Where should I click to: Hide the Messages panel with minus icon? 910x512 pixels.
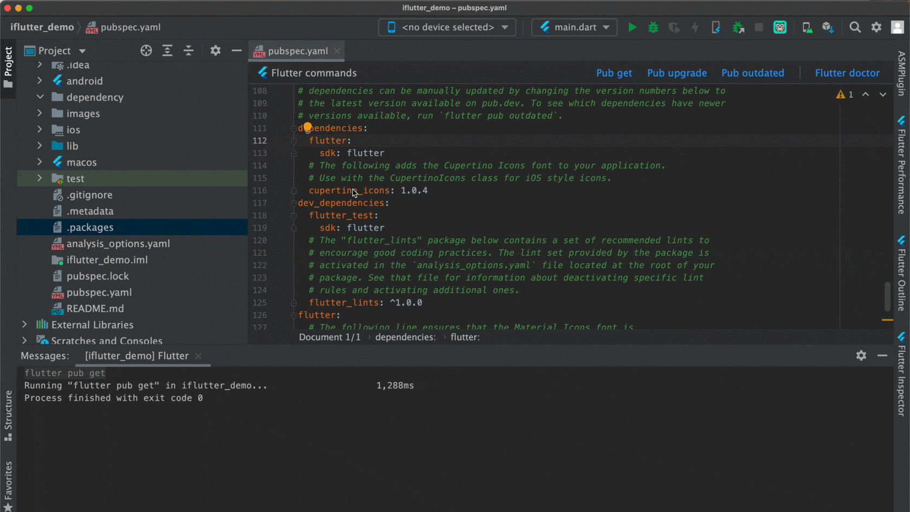tap(882, 355)
